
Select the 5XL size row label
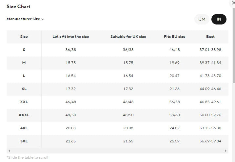(24, 141)
